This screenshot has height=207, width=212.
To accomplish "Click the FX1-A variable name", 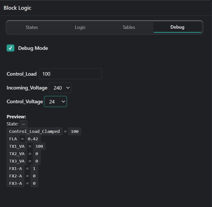I will [x=15, y=168].
